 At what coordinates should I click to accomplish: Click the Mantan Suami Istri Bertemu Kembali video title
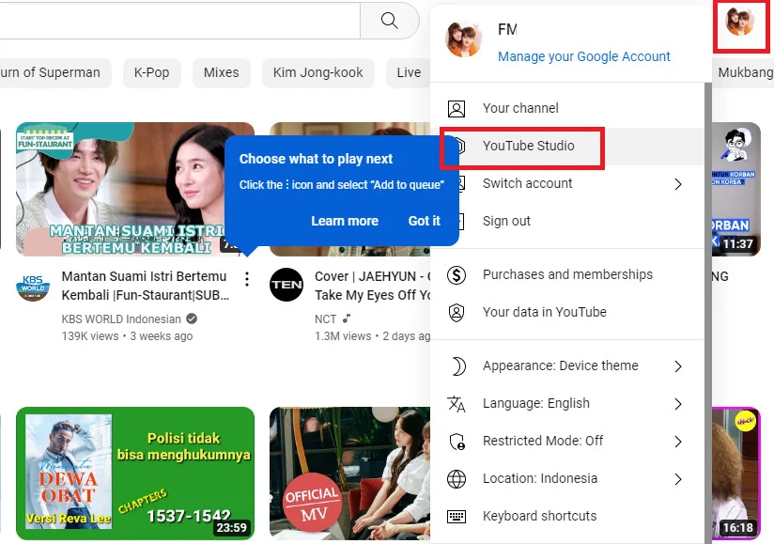pyautogui.click(x=145, y=286)
